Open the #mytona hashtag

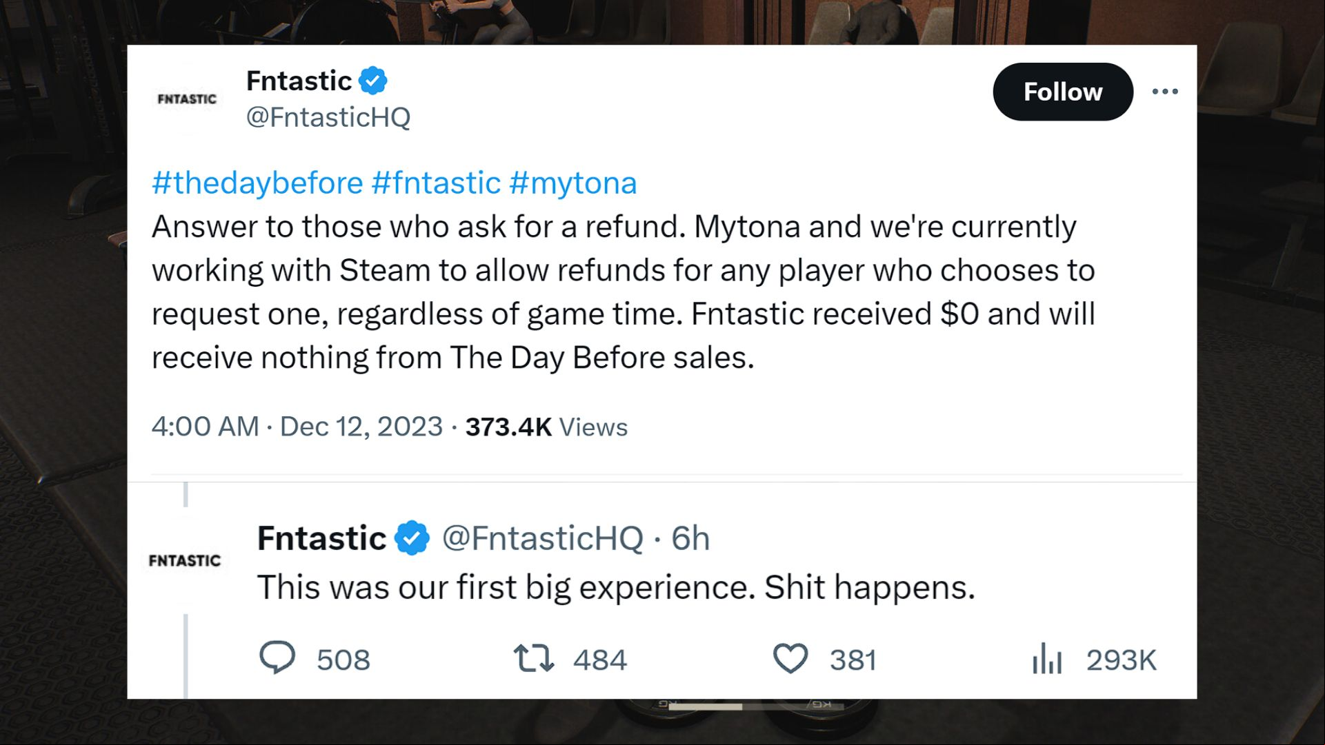(573, 183)
